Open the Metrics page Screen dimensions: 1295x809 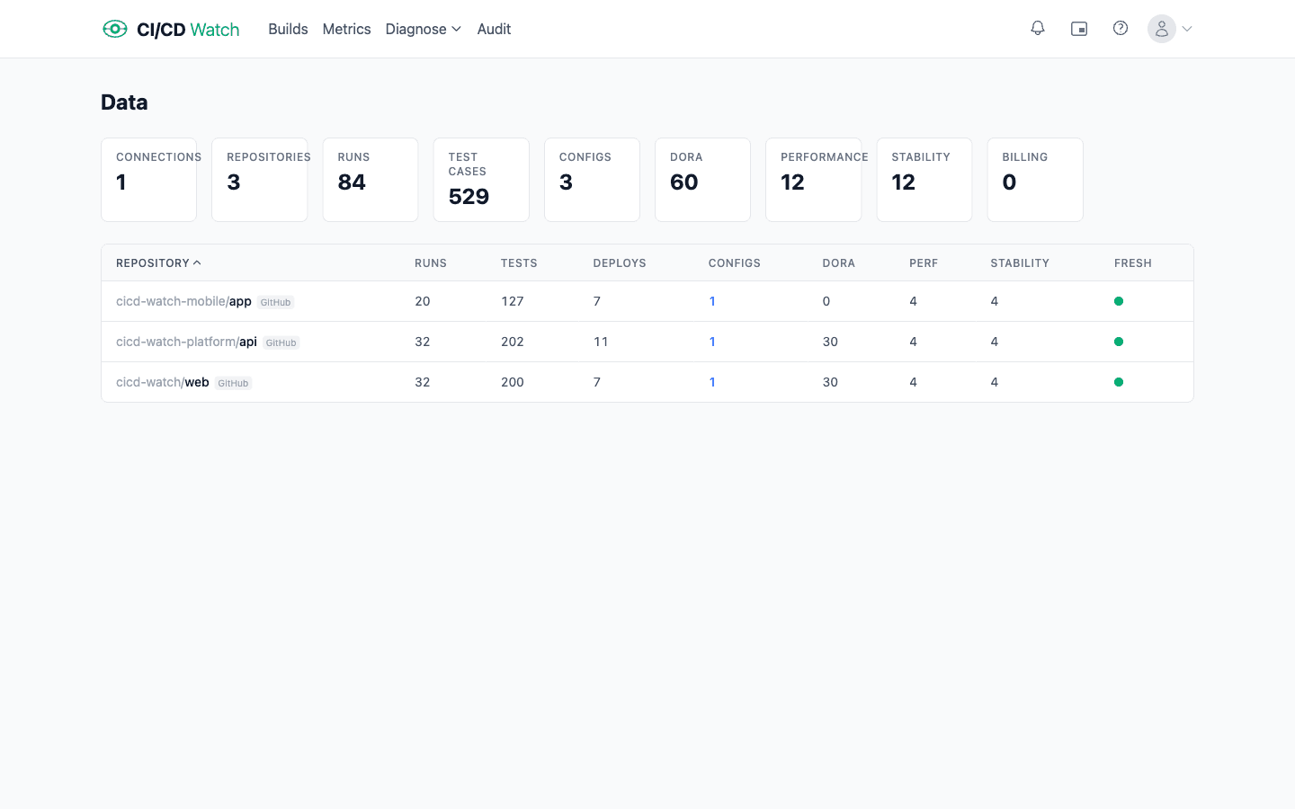[x=346, y=29]
